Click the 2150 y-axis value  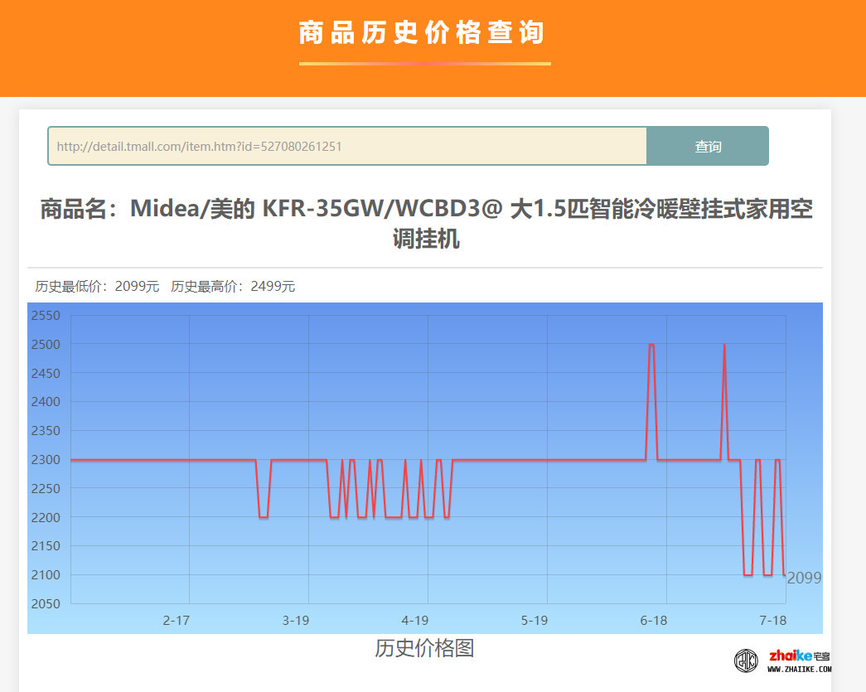point(46,545)
